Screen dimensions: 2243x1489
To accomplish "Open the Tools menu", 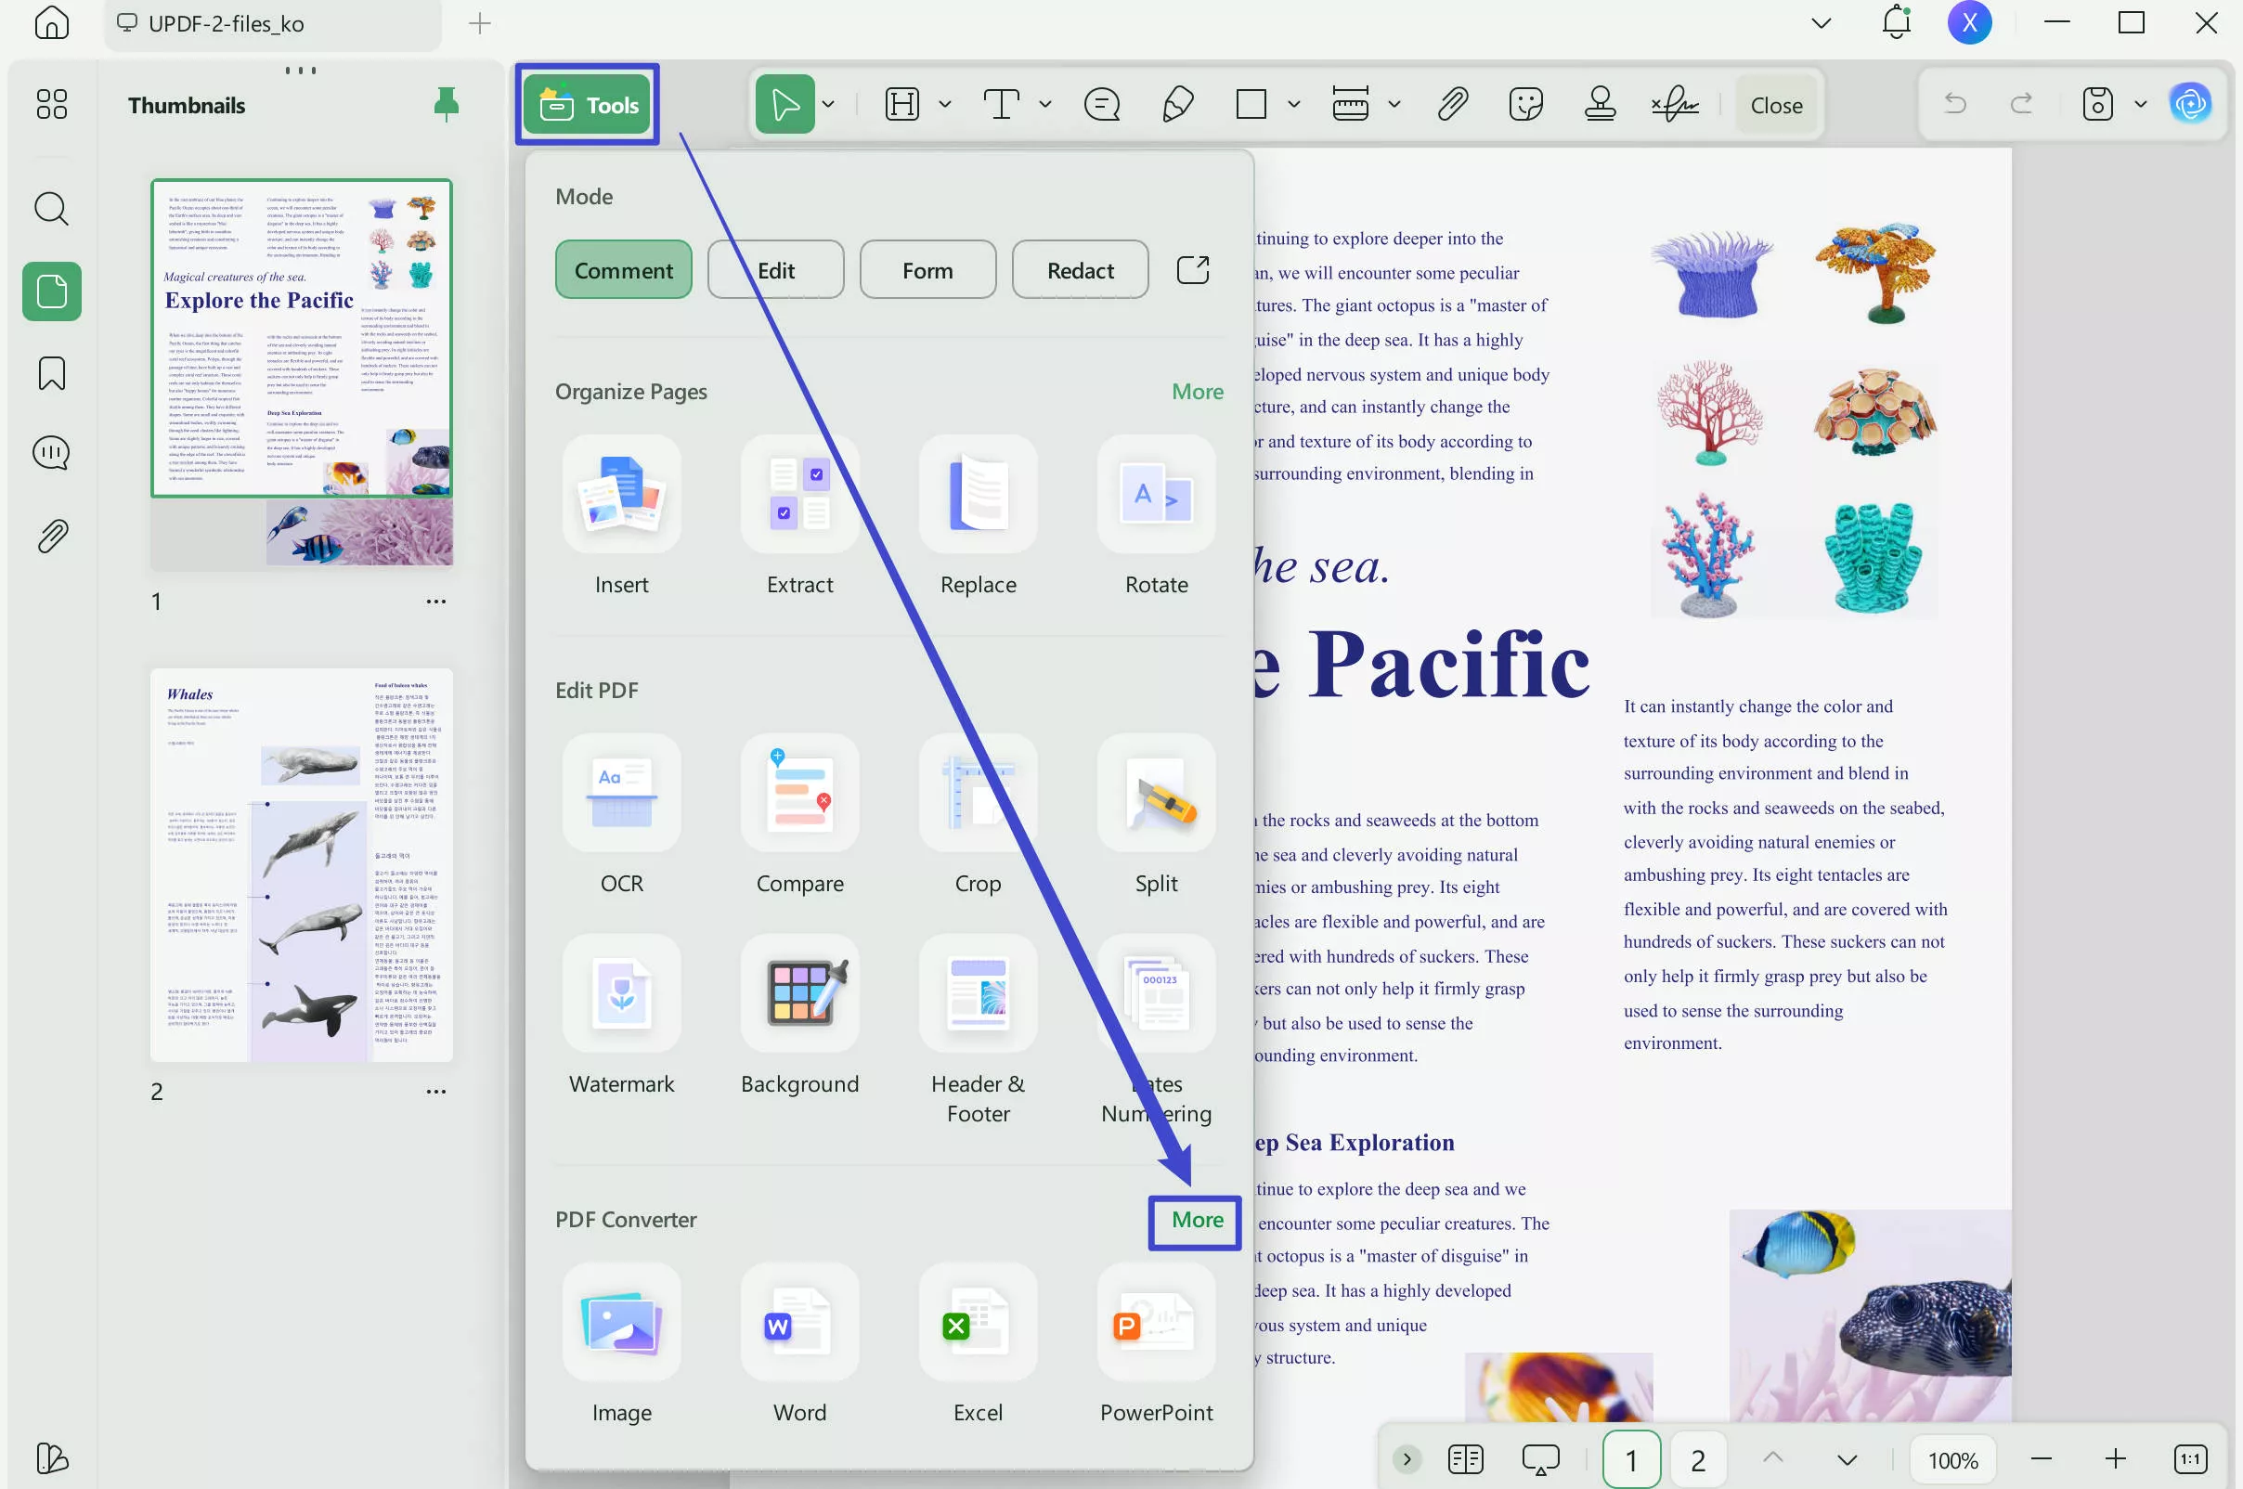I will click(587, 105).
